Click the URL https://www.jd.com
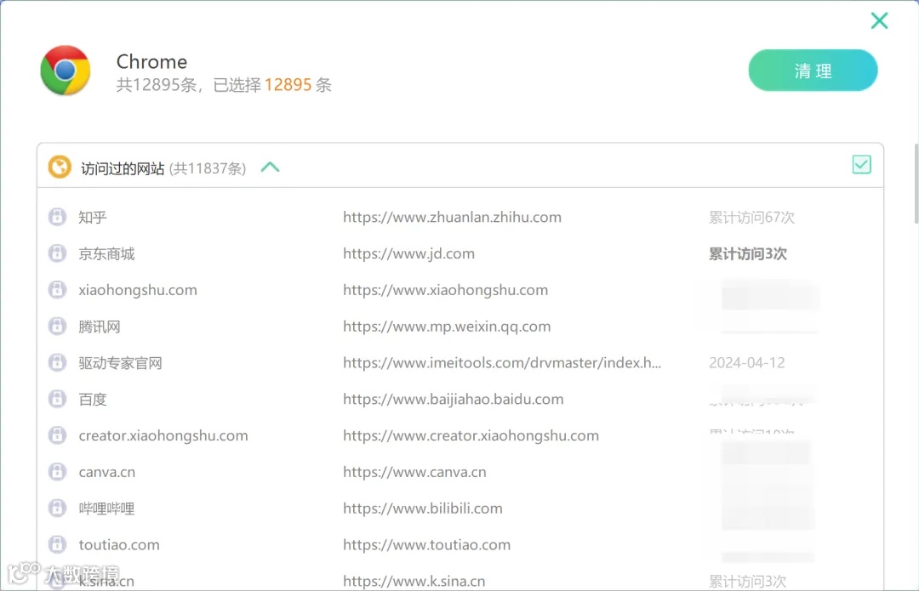Screen dimensions: 919x591 click(409, 253)
